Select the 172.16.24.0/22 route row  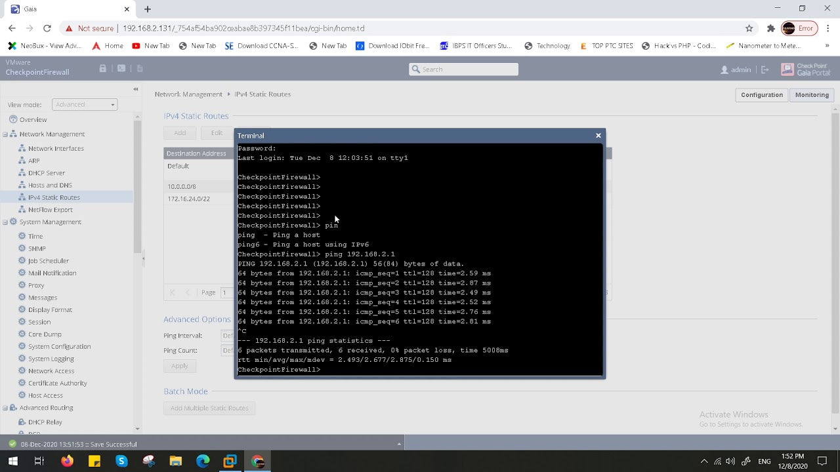[x=199, y=199]
